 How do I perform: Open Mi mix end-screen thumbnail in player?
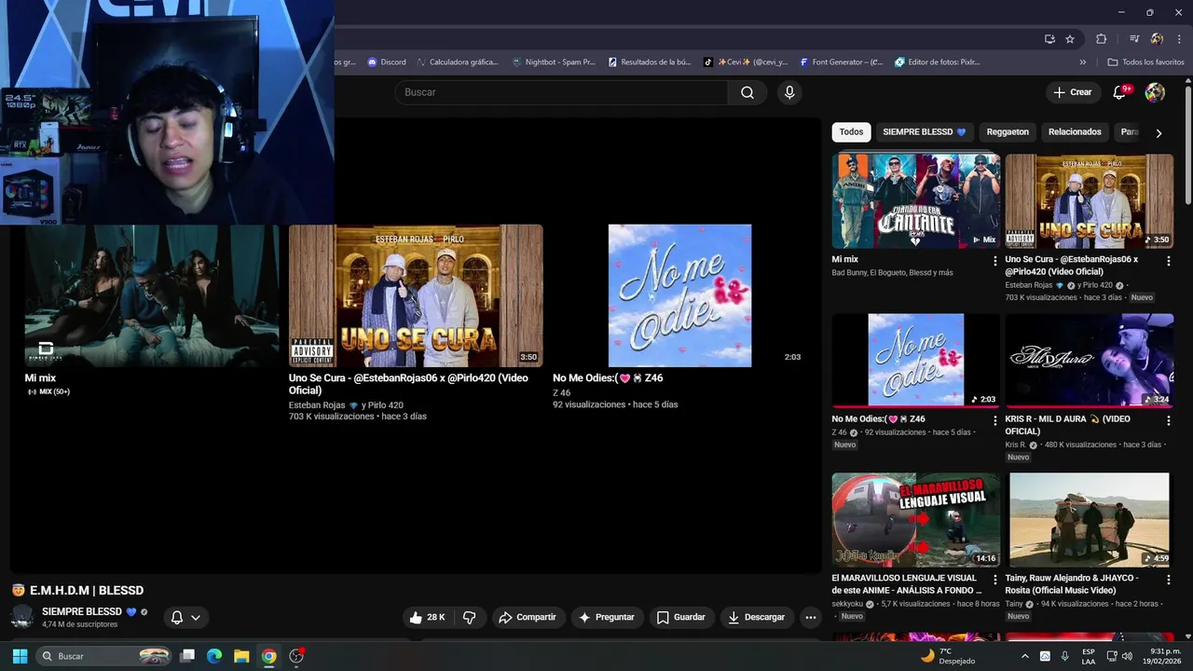tap(152, 295)
